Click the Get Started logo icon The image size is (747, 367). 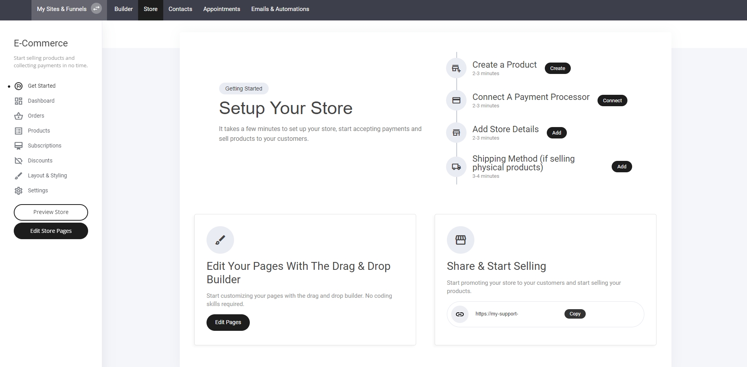[x=18, y=86]
